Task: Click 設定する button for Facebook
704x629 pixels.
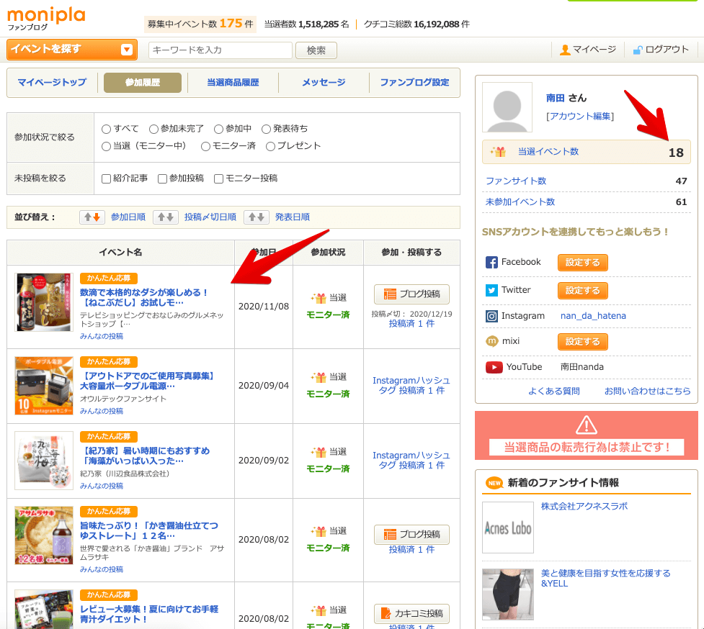Action: (583, 263)
